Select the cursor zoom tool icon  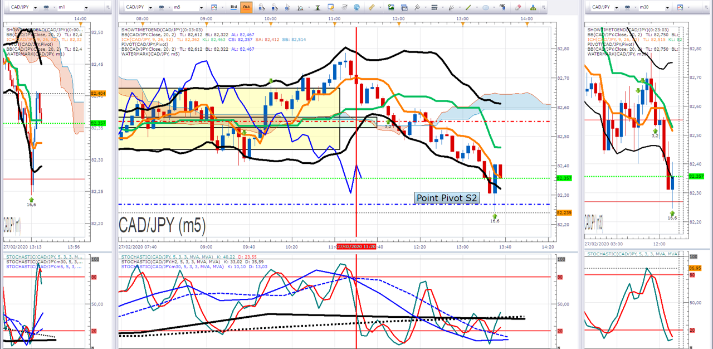click(287, 8)
